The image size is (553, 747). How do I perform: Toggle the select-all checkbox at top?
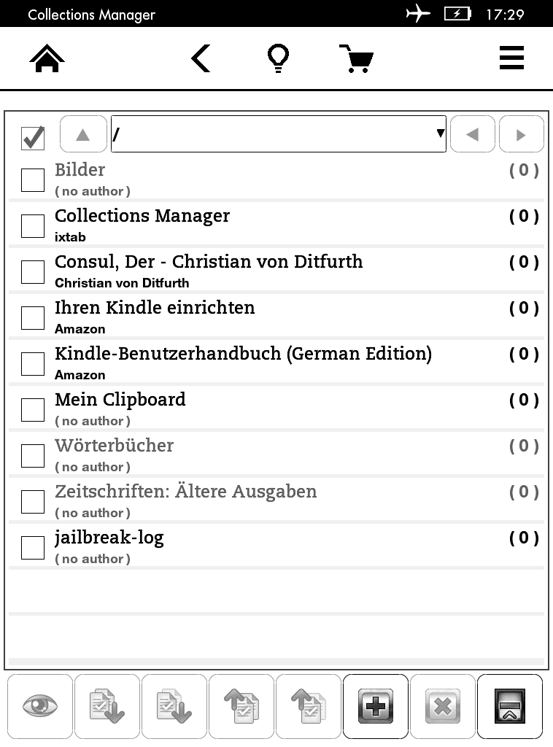(x=33, y=138)
